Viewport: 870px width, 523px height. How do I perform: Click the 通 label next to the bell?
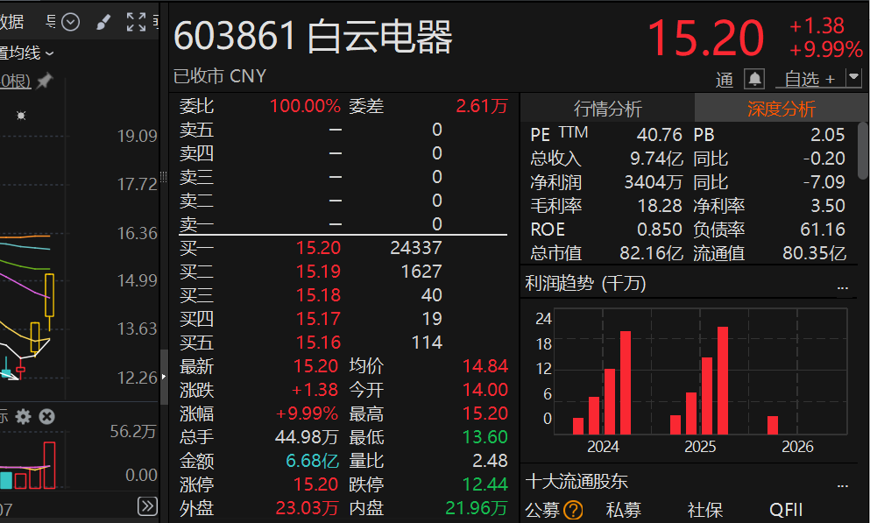pyautogui.click(x=725, y=80)
